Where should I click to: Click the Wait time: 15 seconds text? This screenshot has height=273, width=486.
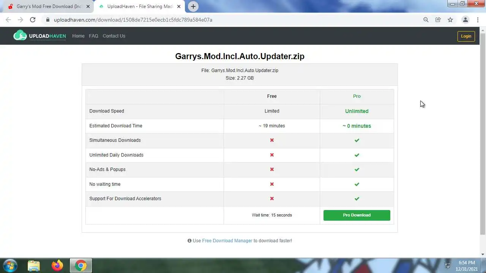coord(272,215)
